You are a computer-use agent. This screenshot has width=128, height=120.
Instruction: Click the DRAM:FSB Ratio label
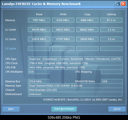[85, 81]
